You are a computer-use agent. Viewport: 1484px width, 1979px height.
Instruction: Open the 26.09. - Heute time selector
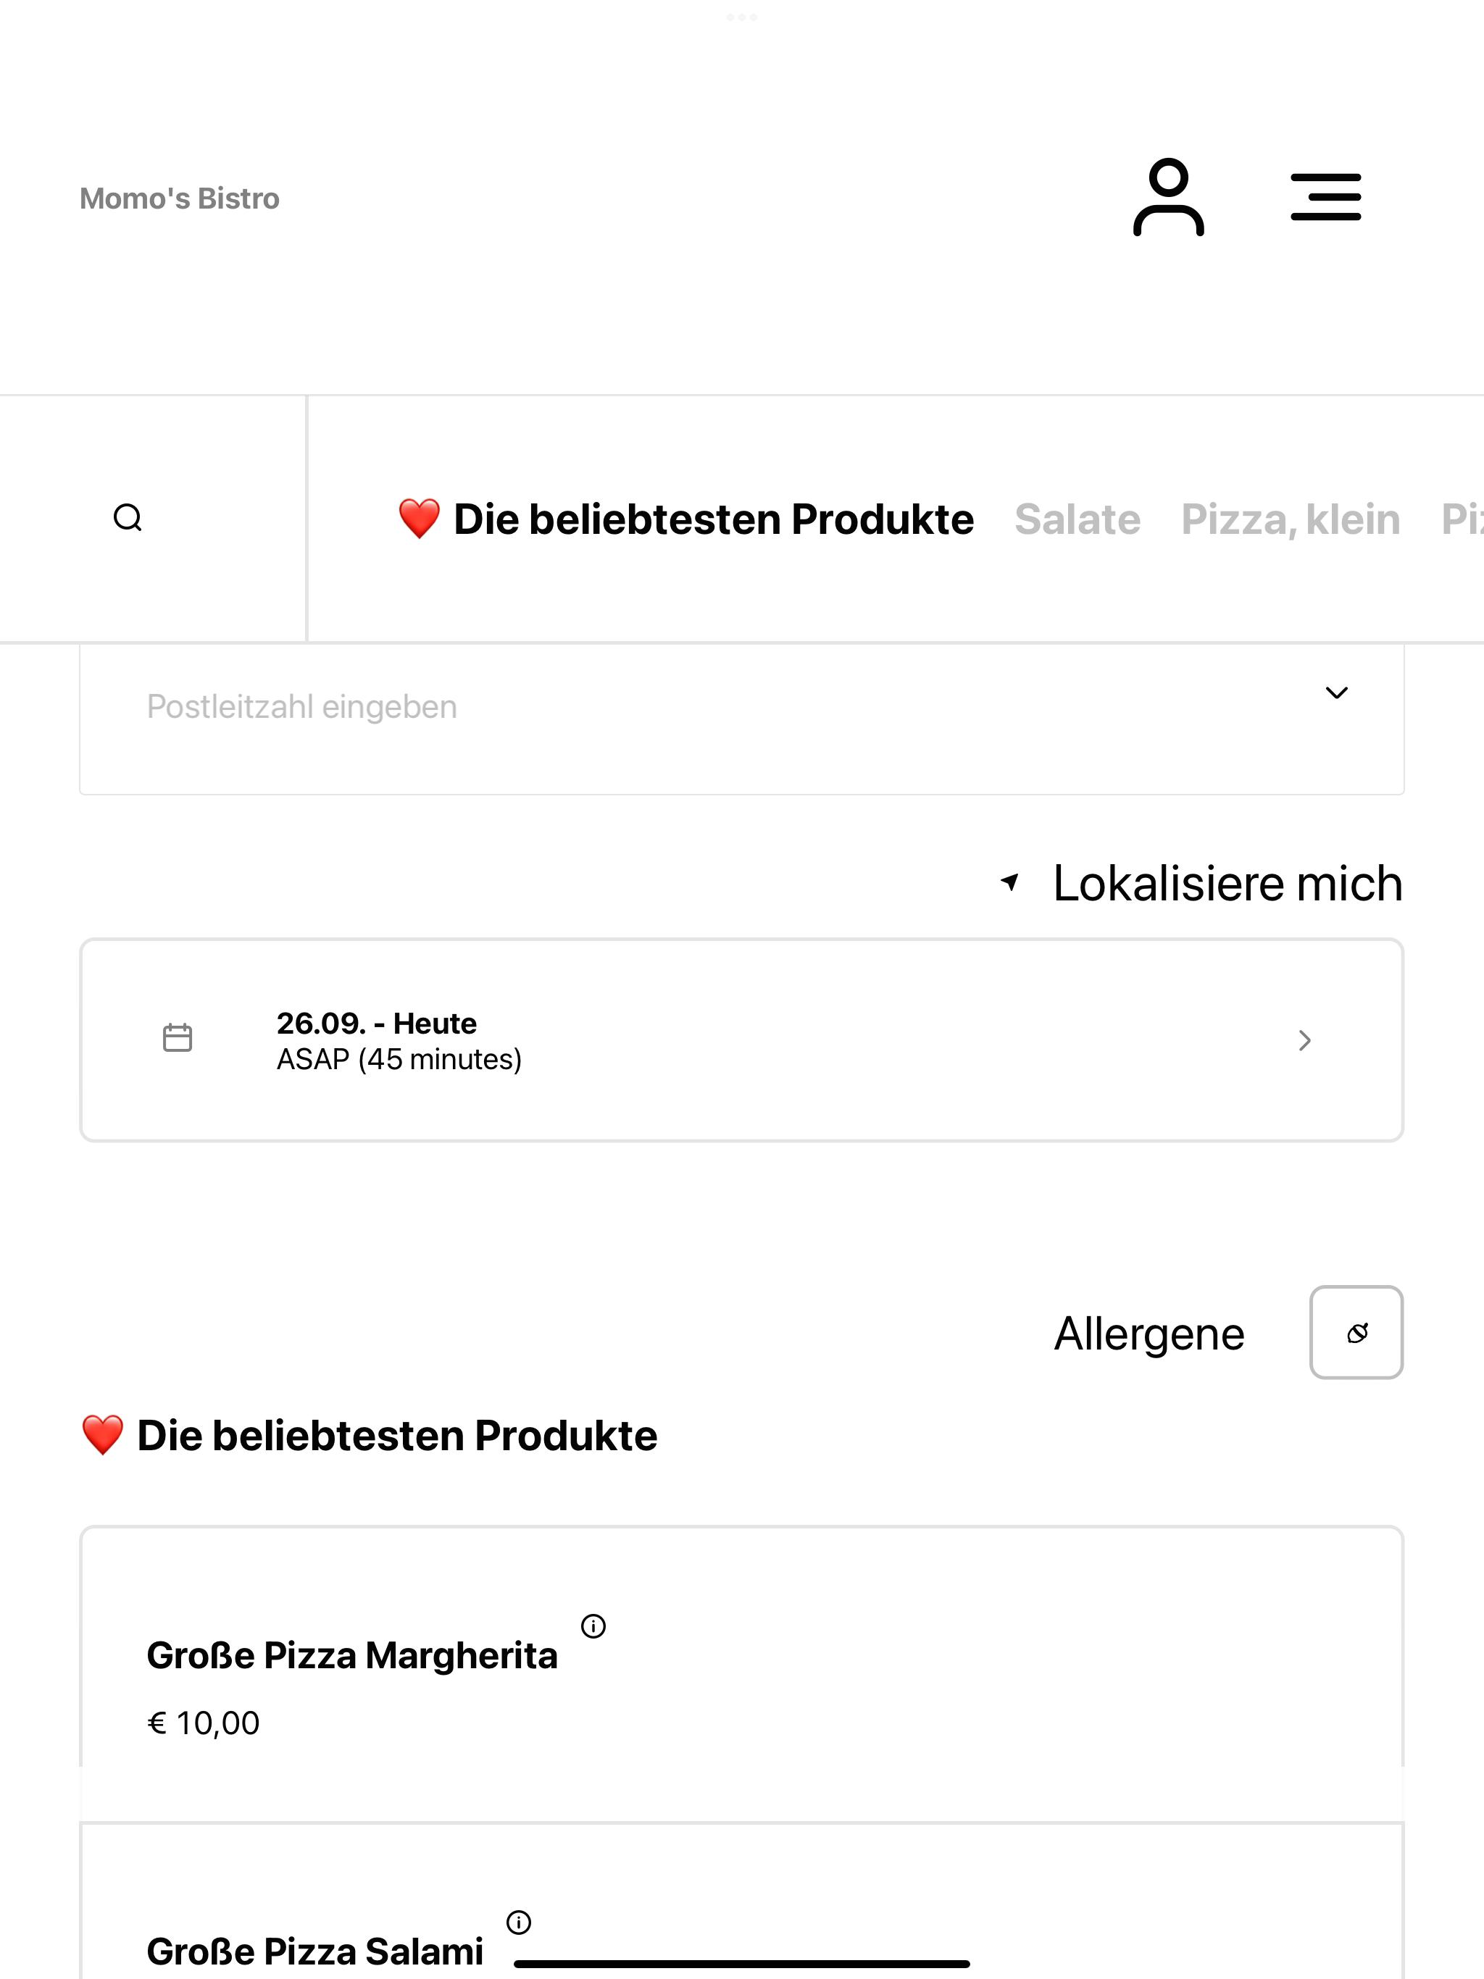(x=742, y=1039)
